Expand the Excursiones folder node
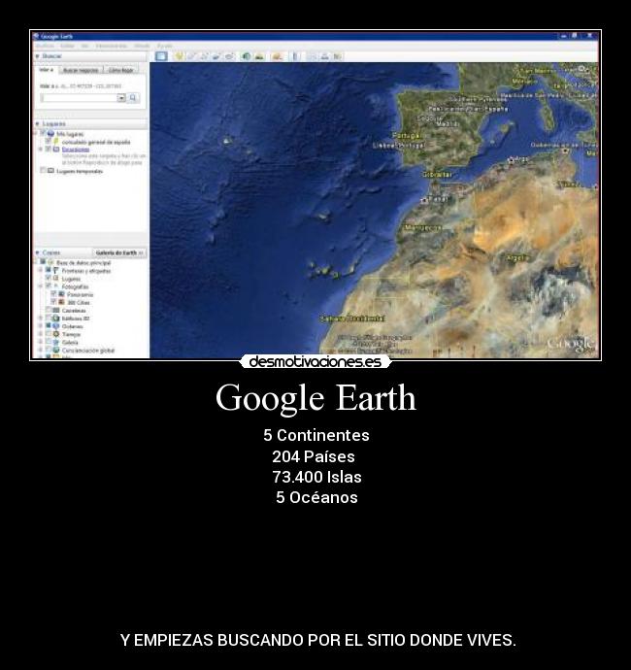631x670 pixels. (41, 150)
